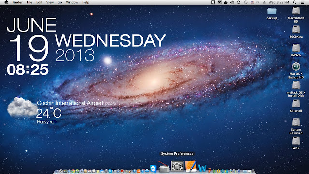Open the File menu

(29, 2)
